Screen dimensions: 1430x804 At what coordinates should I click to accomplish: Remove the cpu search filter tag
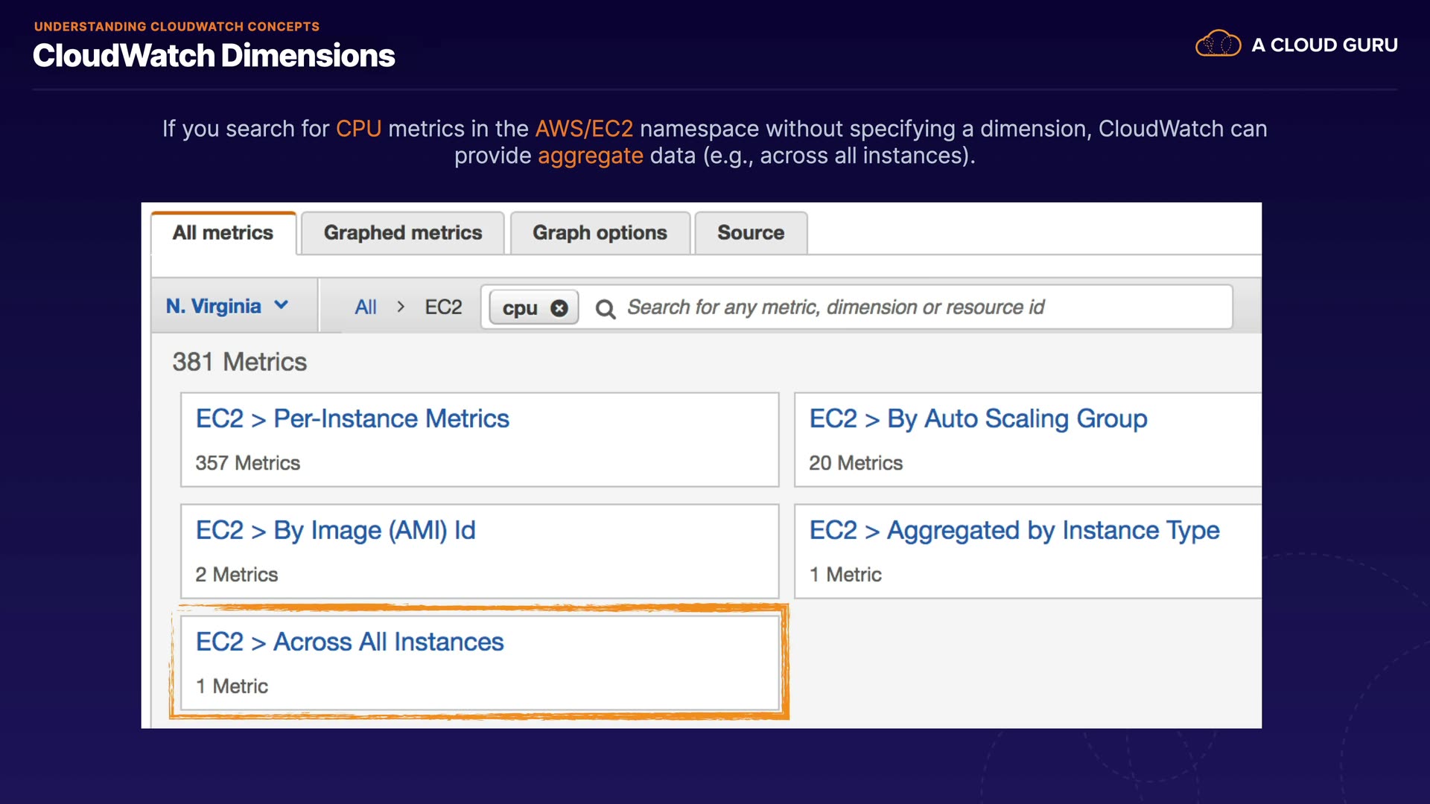(559, 308)
